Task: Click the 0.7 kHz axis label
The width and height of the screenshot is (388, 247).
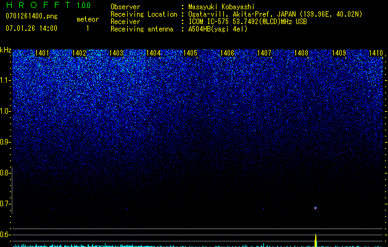Action: point(5,204)
